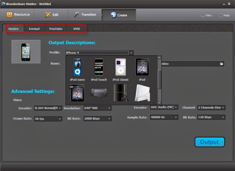
Task: Click the device list scrollbar thumb
Action: 159,79
